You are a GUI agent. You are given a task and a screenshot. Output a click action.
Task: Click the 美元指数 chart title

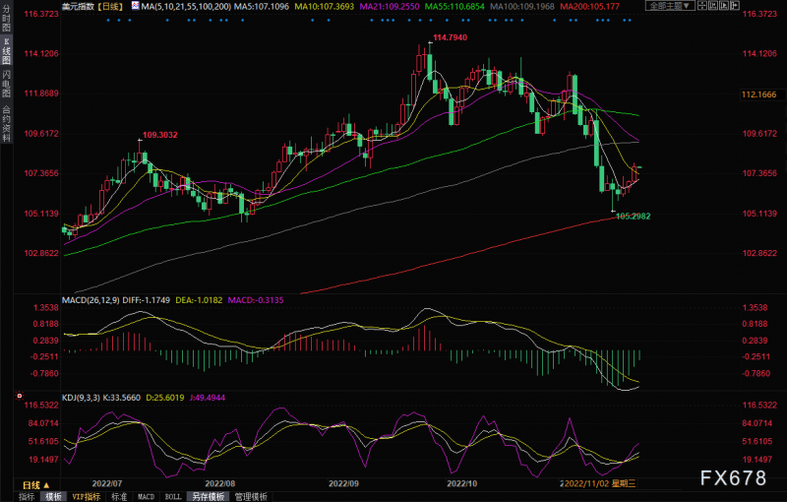pos(78,7)
